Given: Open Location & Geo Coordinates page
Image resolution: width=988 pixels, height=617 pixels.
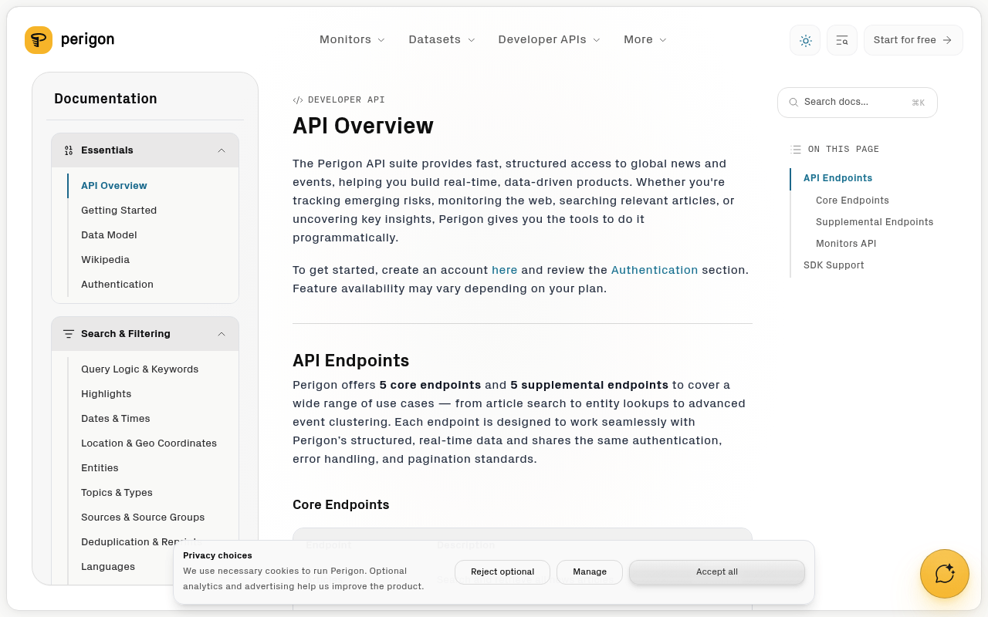Looking at the screenshot, I should [149, 443].
